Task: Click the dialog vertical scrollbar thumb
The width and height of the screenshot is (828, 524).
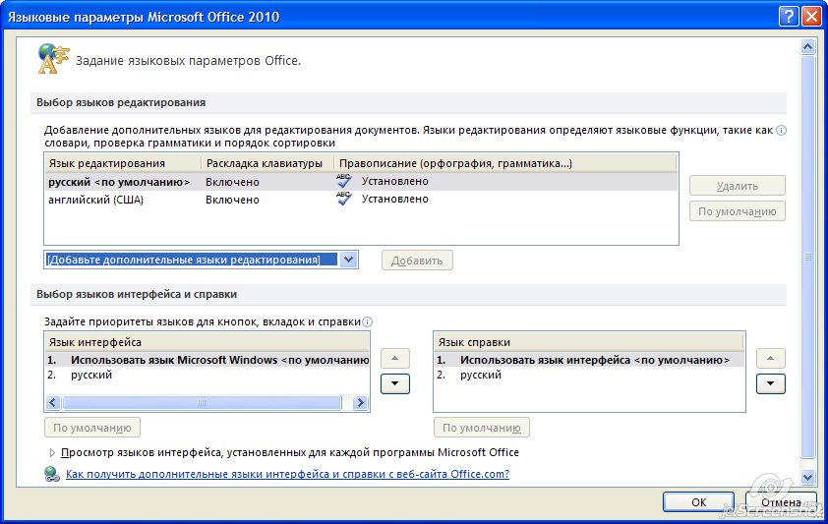Action: [x=808, y=257]
